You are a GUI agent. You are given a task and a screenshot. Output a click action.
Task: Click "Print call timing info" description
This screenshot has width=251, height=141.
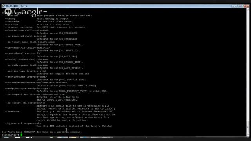53,24
